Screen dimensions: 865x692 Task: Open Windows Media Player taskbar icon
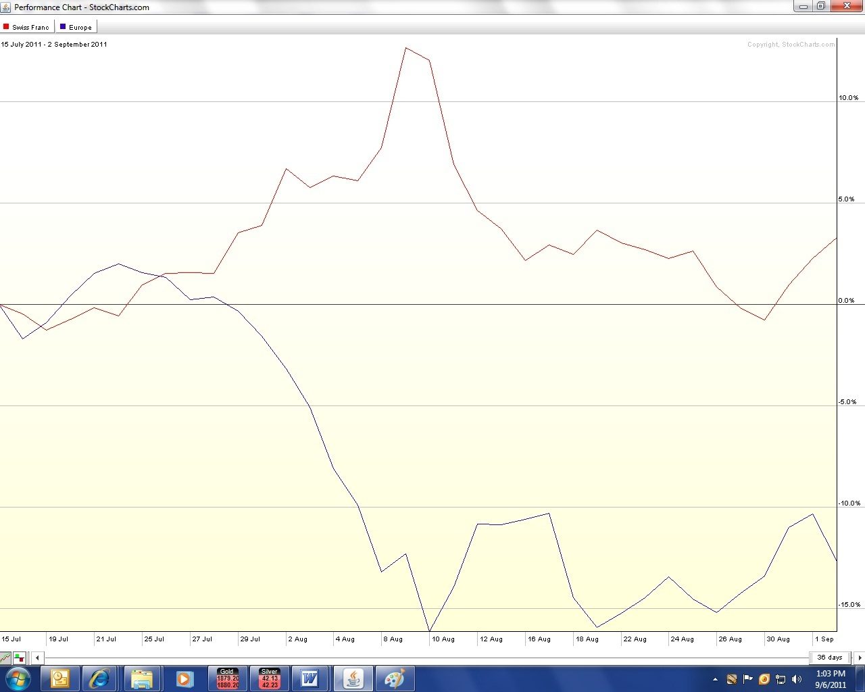click(x=184, y=678)
